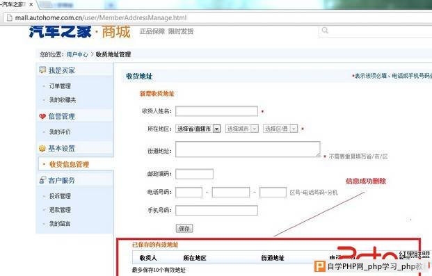Viewport: 432px width, 276px height.
Task: Open 我的收藏夹 in the sidebar
Action: pyautogui.click(x=63, y=99)
